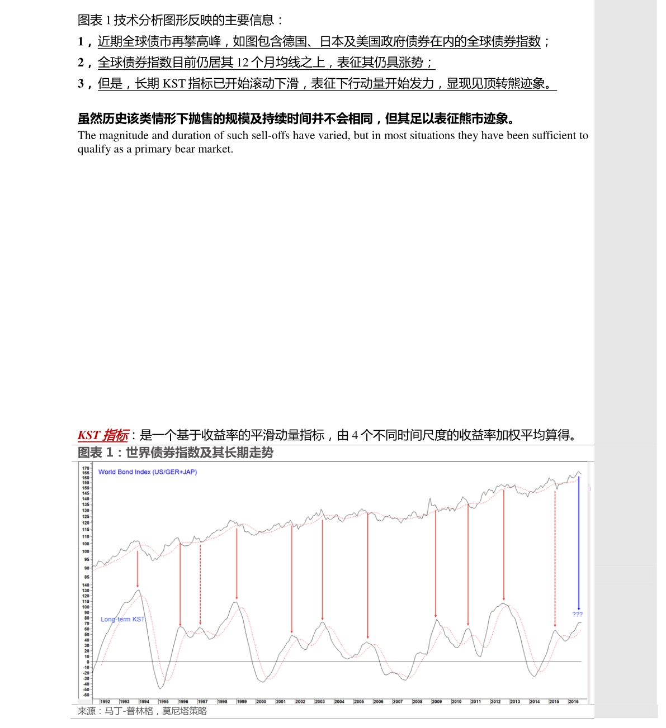Viewport: 666px width, 728px height.
Task: Click the 2013 year label on x-axis
Action: tap(514, 701)
